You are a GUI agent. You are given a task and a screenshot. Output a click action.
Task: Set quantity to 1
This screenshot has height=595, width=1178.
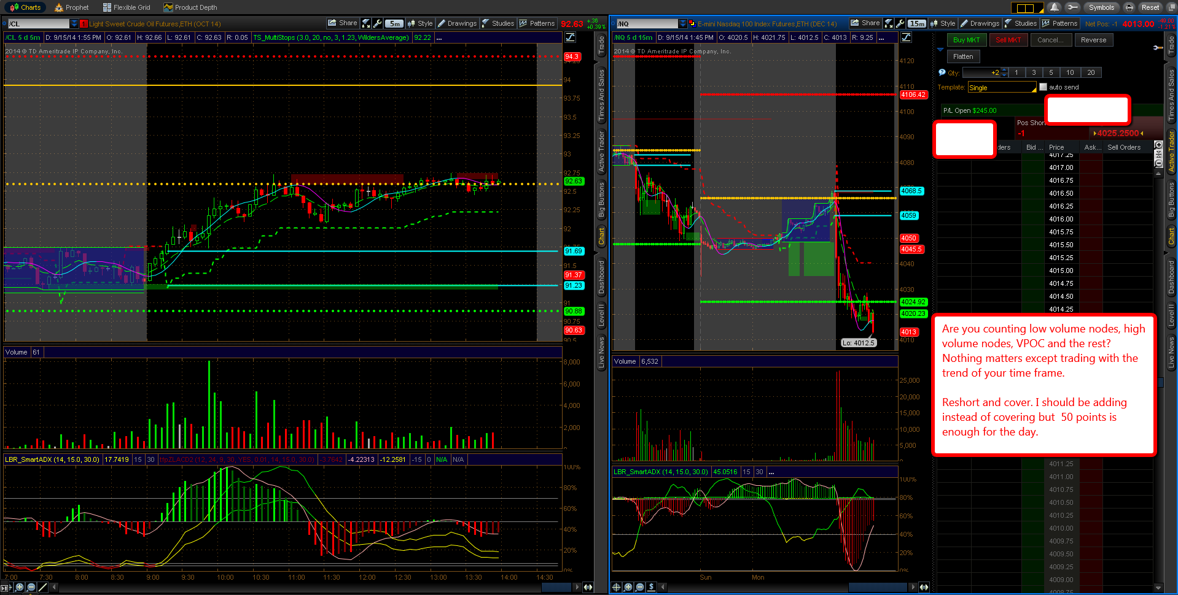[1016, 72]
